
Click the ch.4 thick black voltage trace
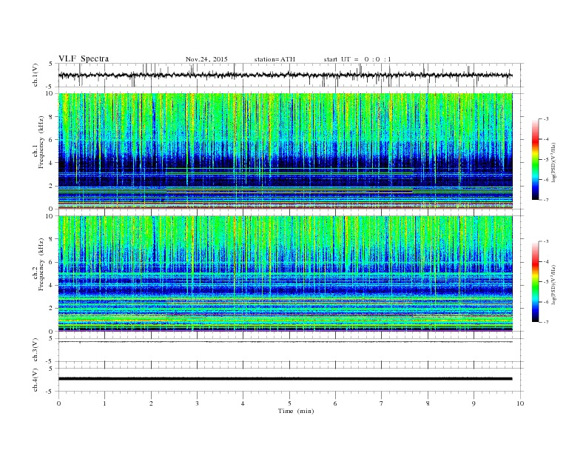286,379
